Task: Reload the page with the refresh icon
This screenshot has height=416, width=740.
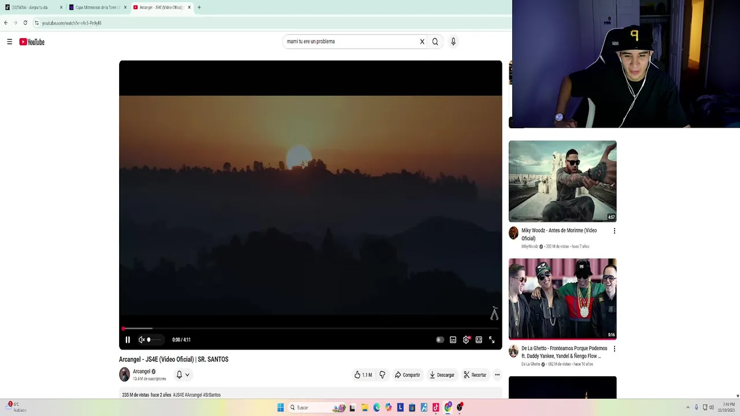Action: (x=25, y=23)
